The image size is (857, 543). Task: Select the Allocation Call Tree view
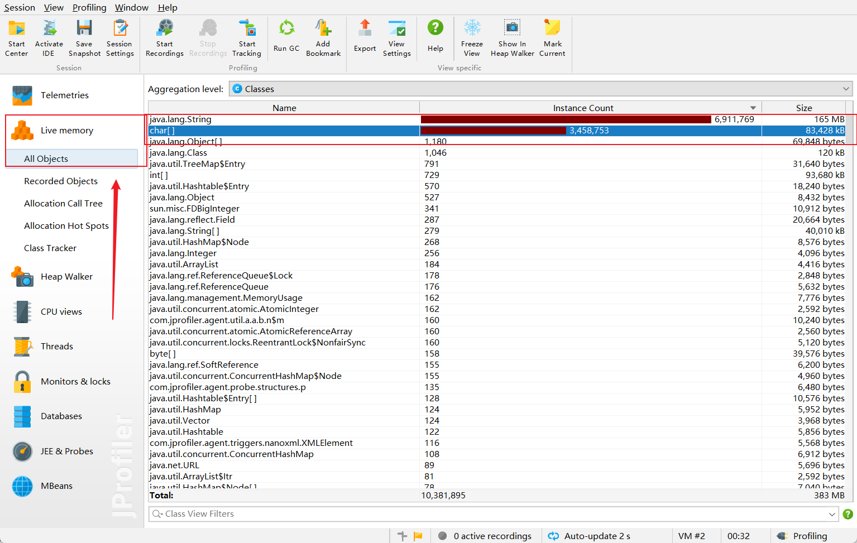[x=63, y=204]
